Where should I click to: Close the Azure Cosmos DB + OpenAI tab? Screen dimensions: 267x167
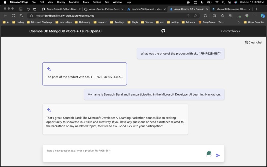click(x=207, y=9)
